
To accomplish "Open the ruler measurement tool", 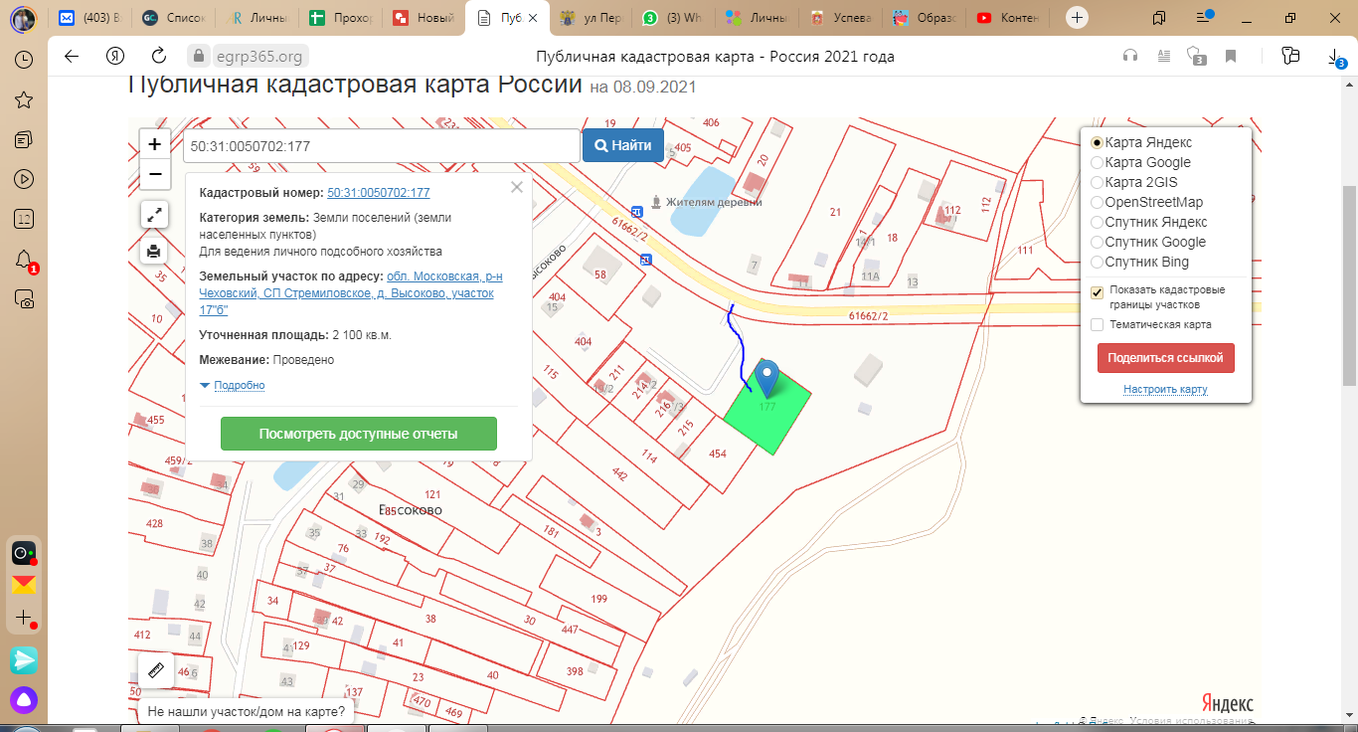I will (x=155, y=669).
